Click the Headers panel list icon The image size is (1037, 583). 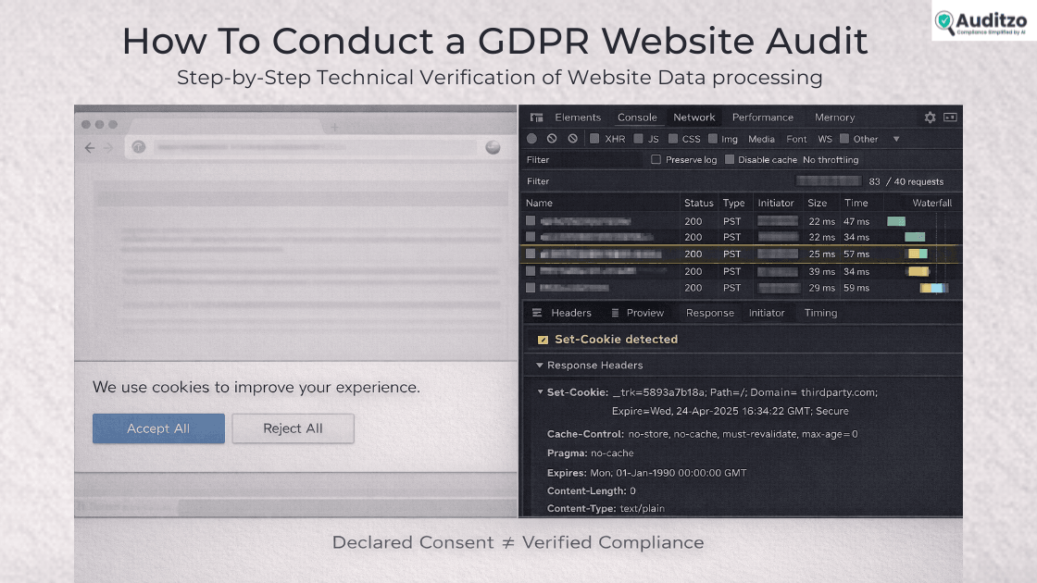(x=538, y=313)
